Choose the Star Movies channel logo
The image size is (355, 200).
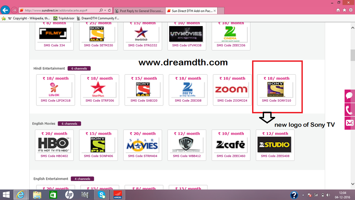(142, 145)
